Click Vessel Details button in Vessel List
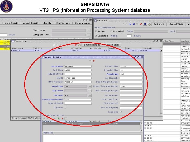This screenshot has height=142, width=190. [x=92, y=45]
